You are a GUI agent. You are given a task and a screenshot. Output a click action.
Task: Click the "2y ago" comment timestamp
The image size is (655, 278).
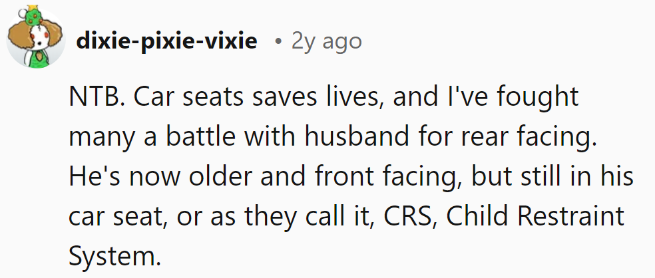[326, 41]
